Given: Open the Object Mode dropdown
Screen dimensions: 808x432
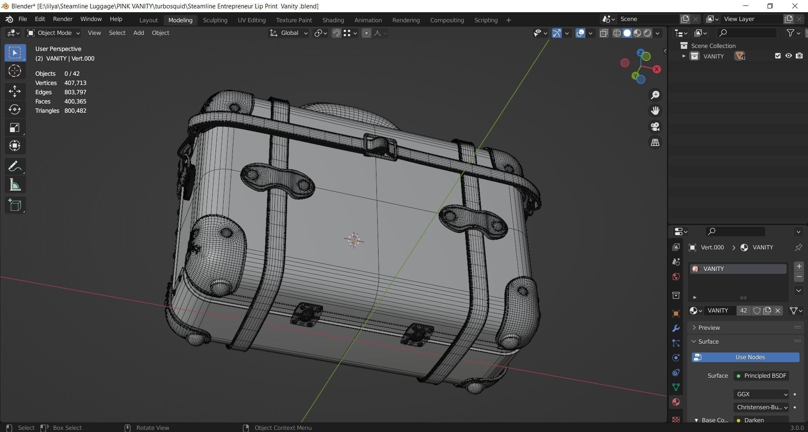Looking at the screenshot, I should (53, 33).
